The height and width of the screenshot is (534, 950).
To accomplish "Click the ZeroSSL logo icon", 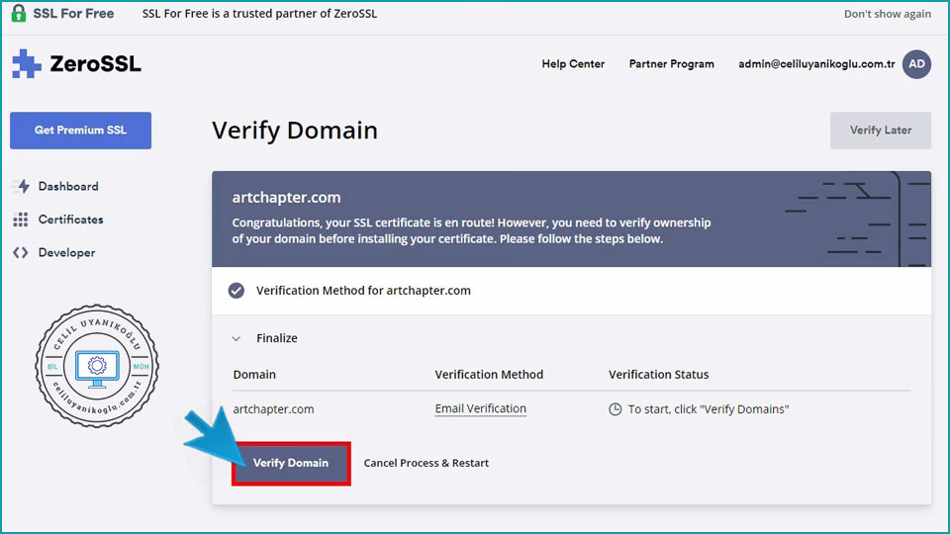I will tap(27, 64).
